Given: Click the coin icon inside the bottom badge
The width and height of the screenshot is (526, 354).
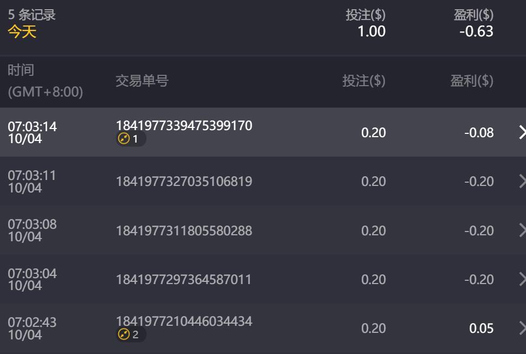Looking at the screenshot, I should tap(123, 336).
